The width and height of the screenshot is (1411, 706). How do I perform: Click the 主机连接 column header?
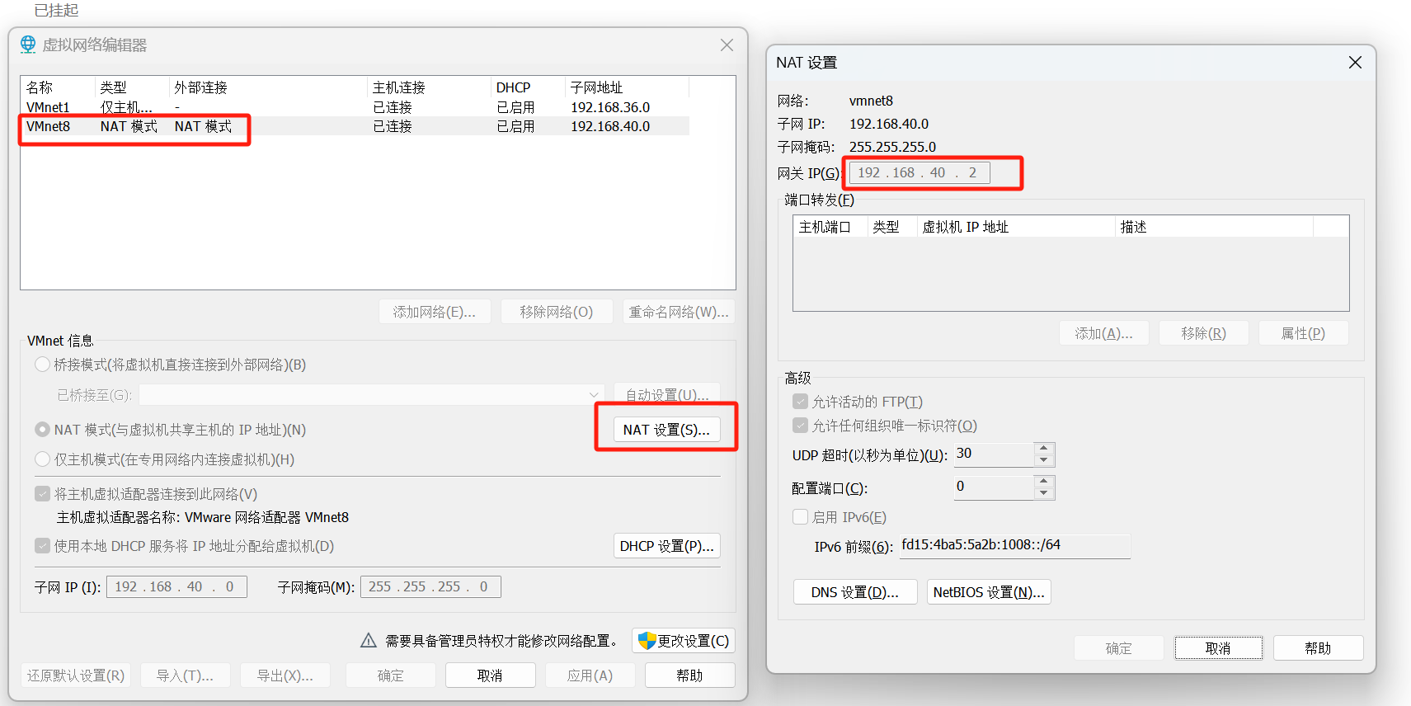click(429, 87)
